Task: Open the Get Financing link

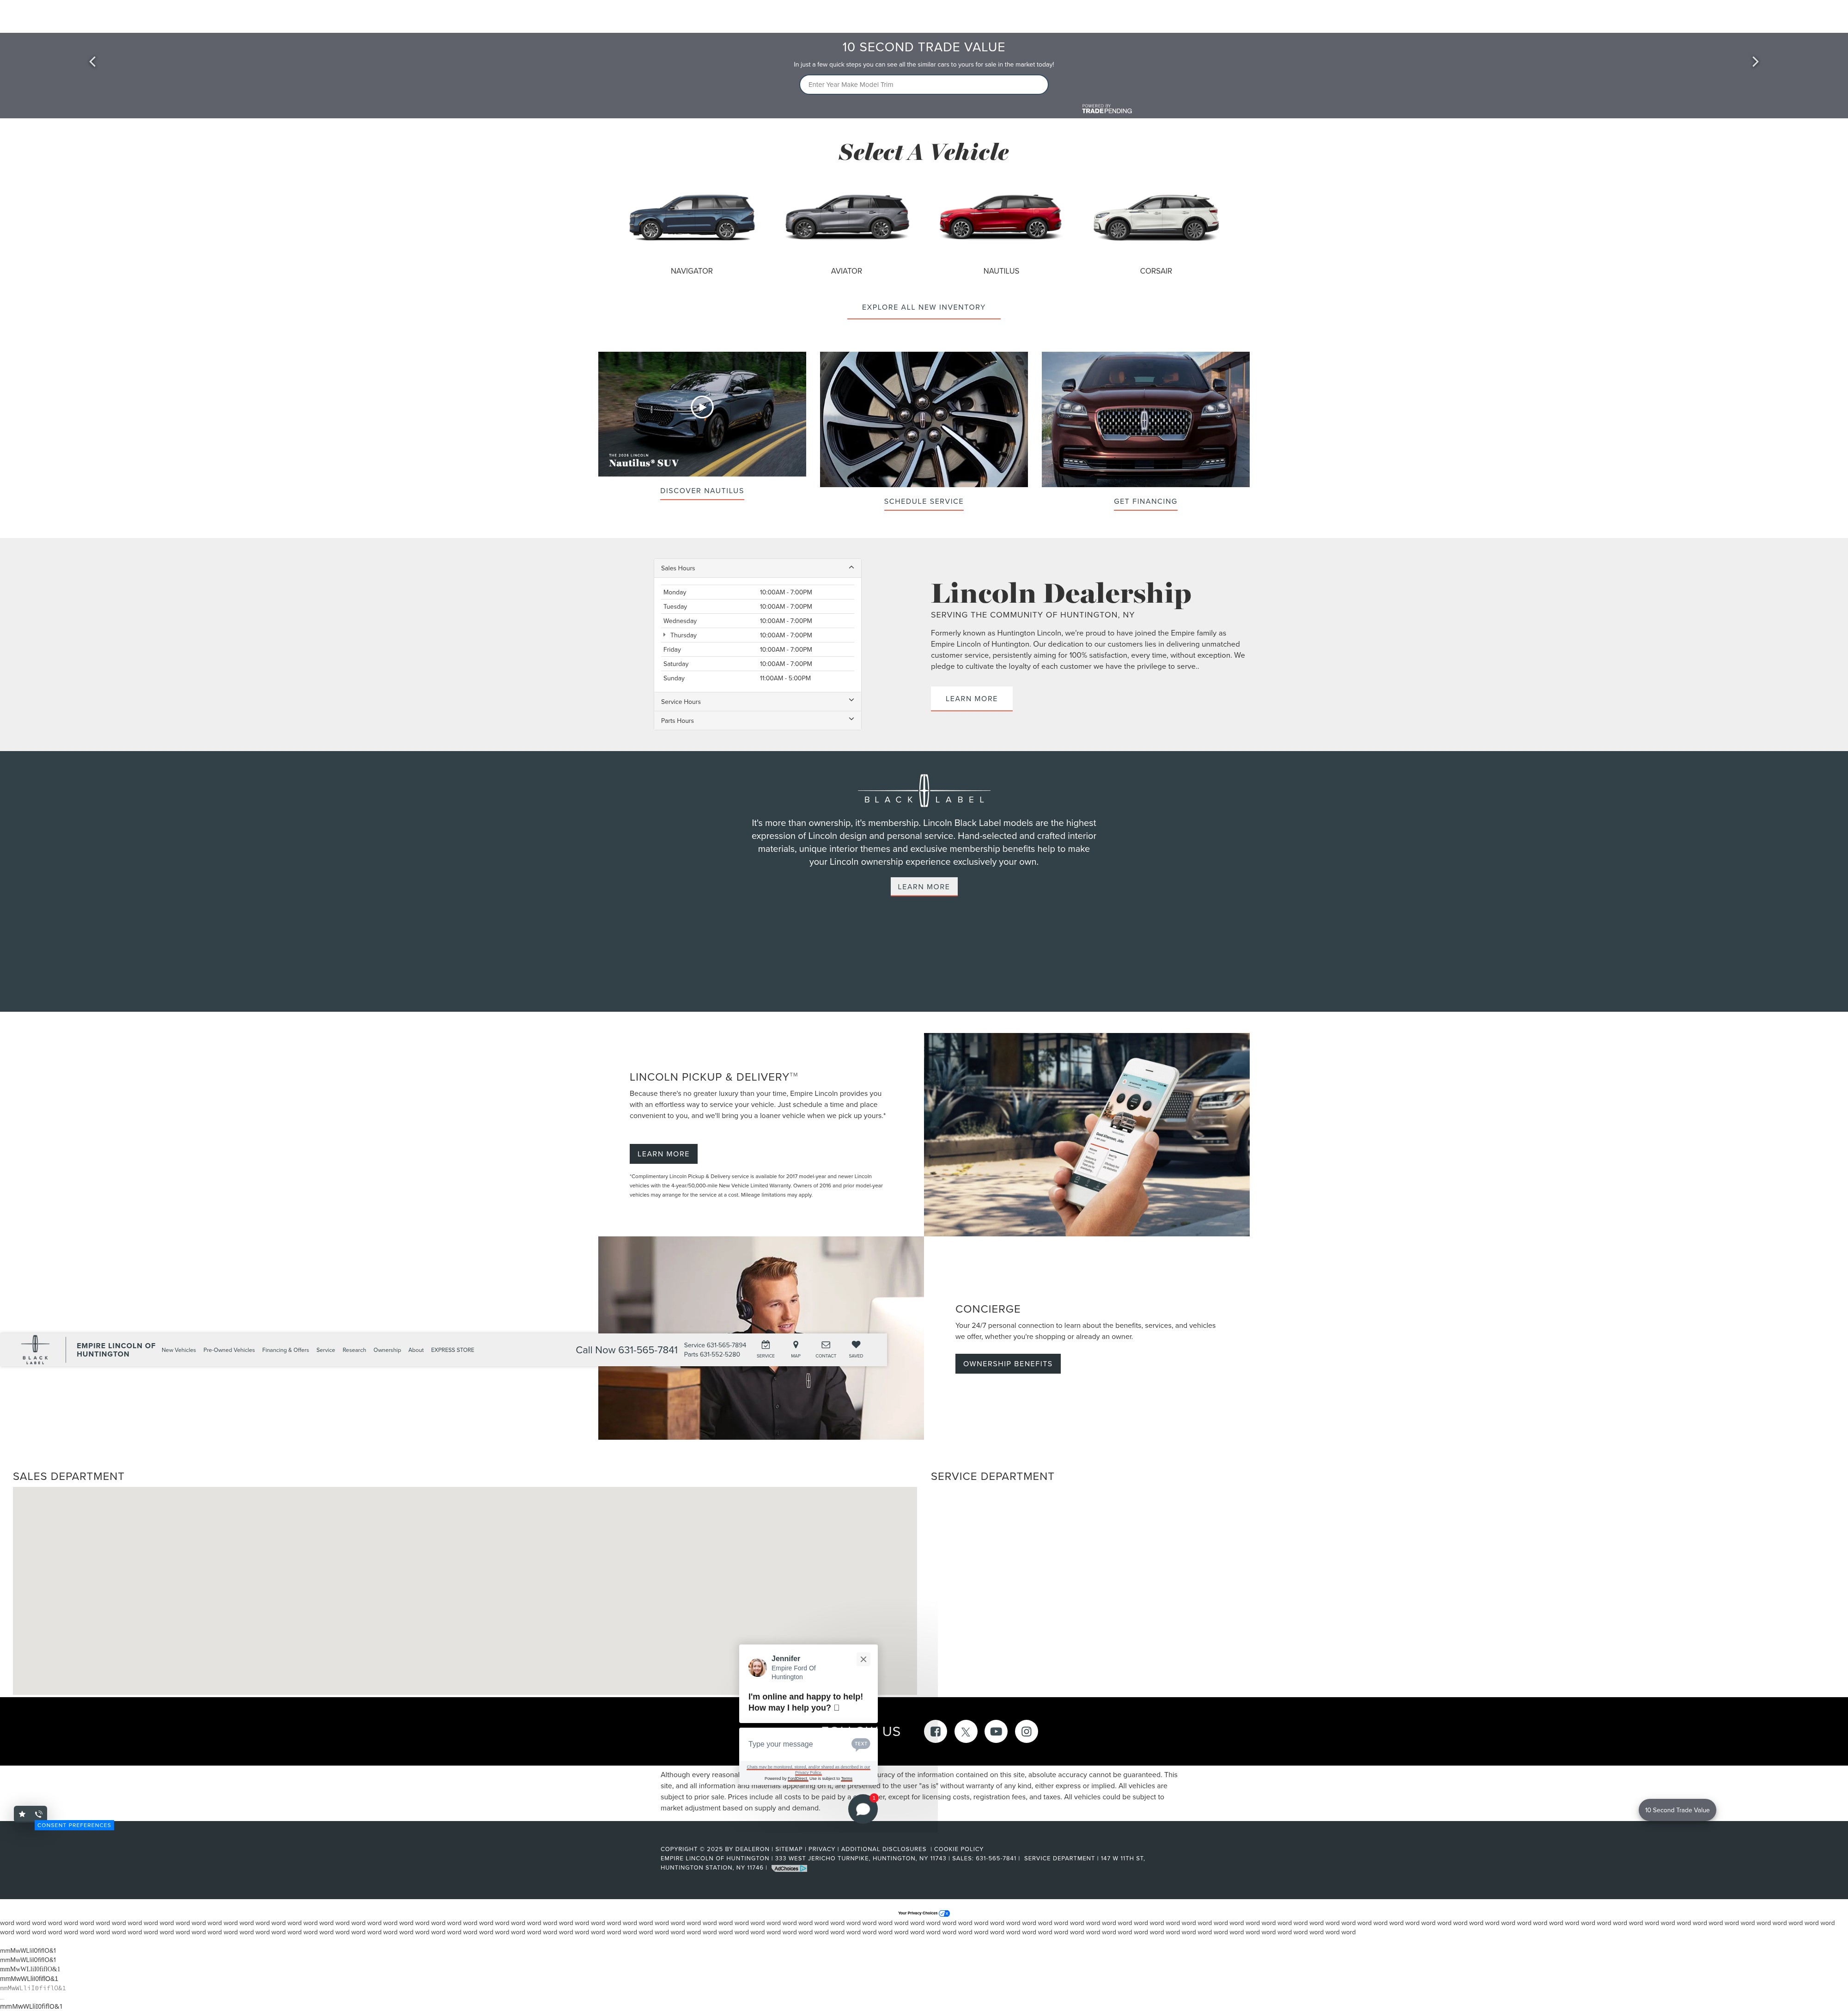Action: [x=1145, y=502]
